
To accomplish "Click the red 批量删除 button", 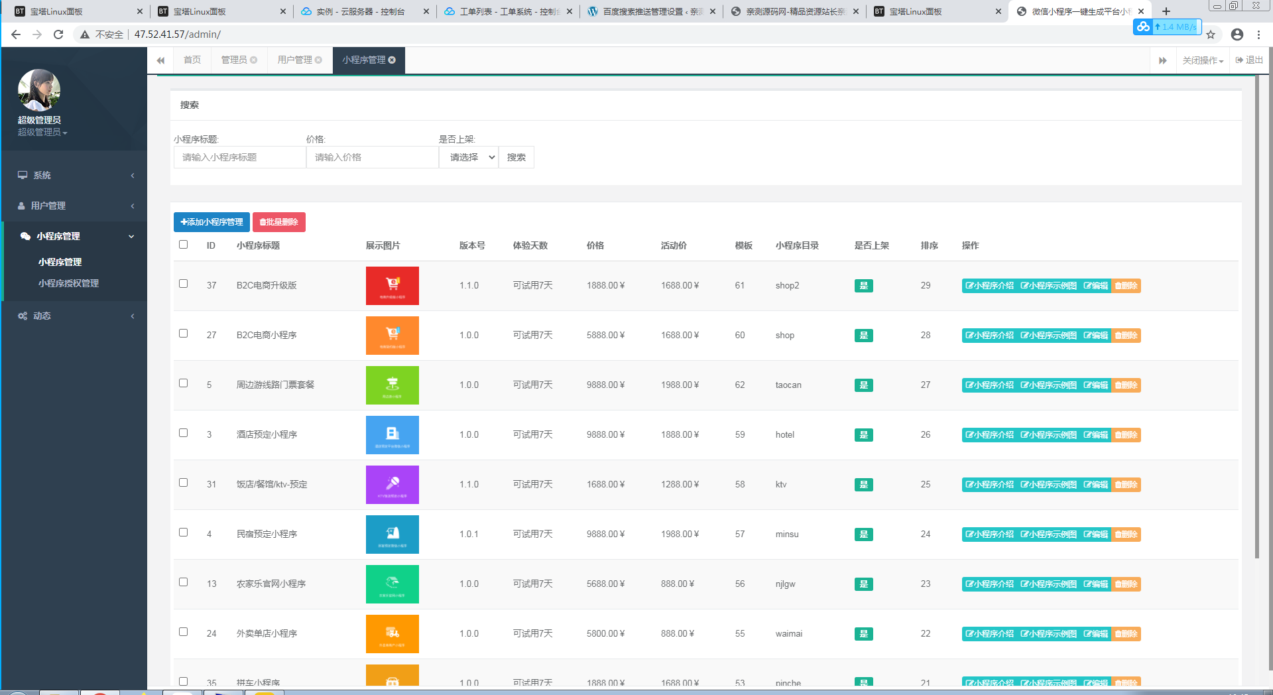I will (279, 222).
